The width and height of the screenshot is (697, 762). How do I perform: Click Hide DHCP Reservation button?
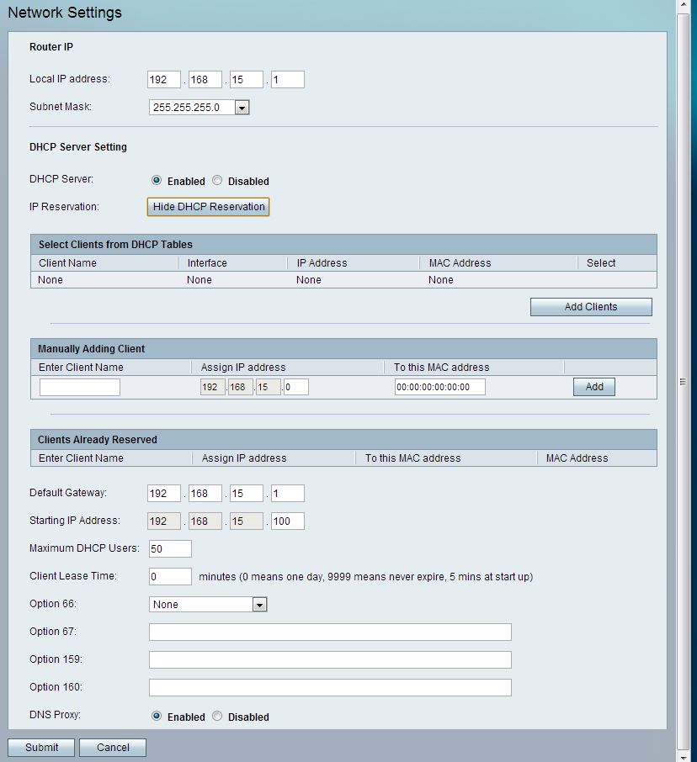pos(209,207)
